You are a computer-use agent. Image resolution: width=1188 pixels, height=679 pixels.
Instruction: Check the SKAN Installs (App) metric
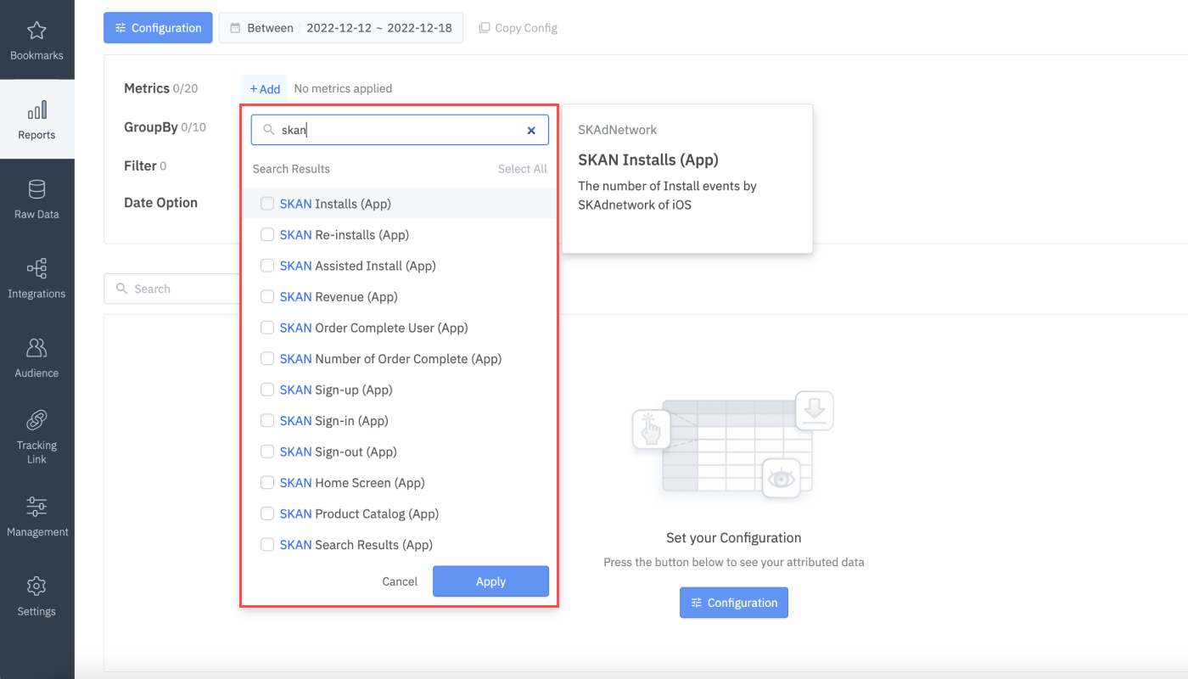tap(267, 204)
